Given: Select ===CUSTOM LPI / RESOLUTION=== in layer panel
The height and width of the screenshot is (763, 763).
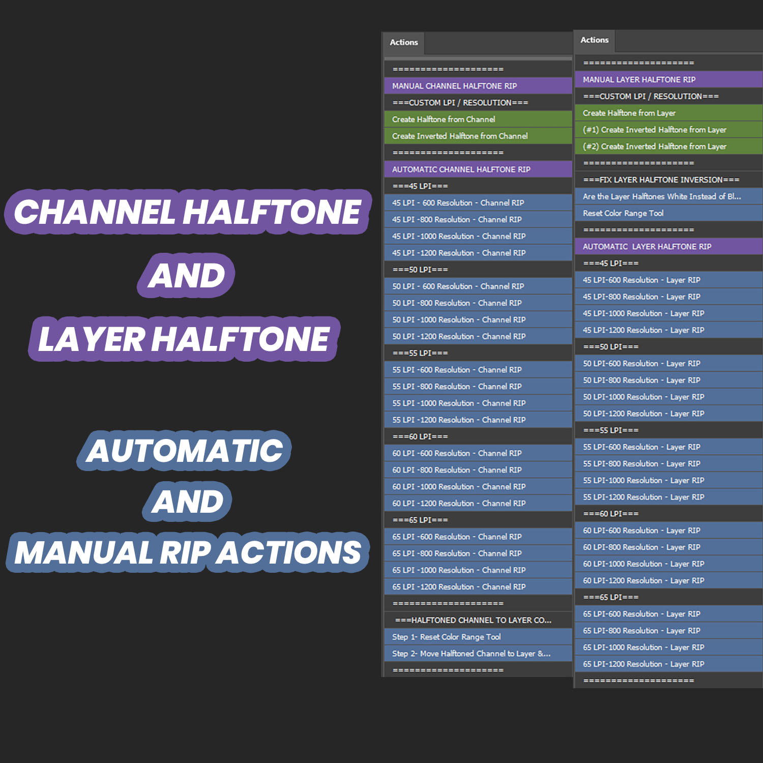Looking at the screenshot, I should coord(669,96).
